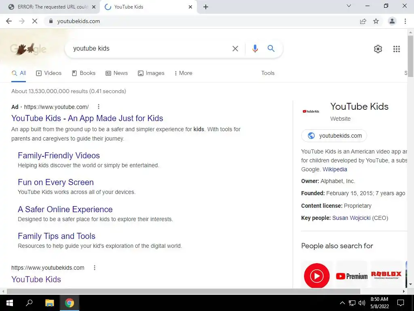Open A Safer Online Experience link
The image size is (414, 311).
point(65,209)
